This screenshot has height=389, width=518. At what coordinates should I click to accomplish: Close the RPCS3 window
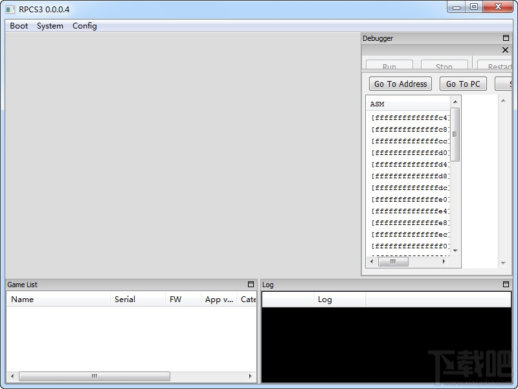click(498, 7)
